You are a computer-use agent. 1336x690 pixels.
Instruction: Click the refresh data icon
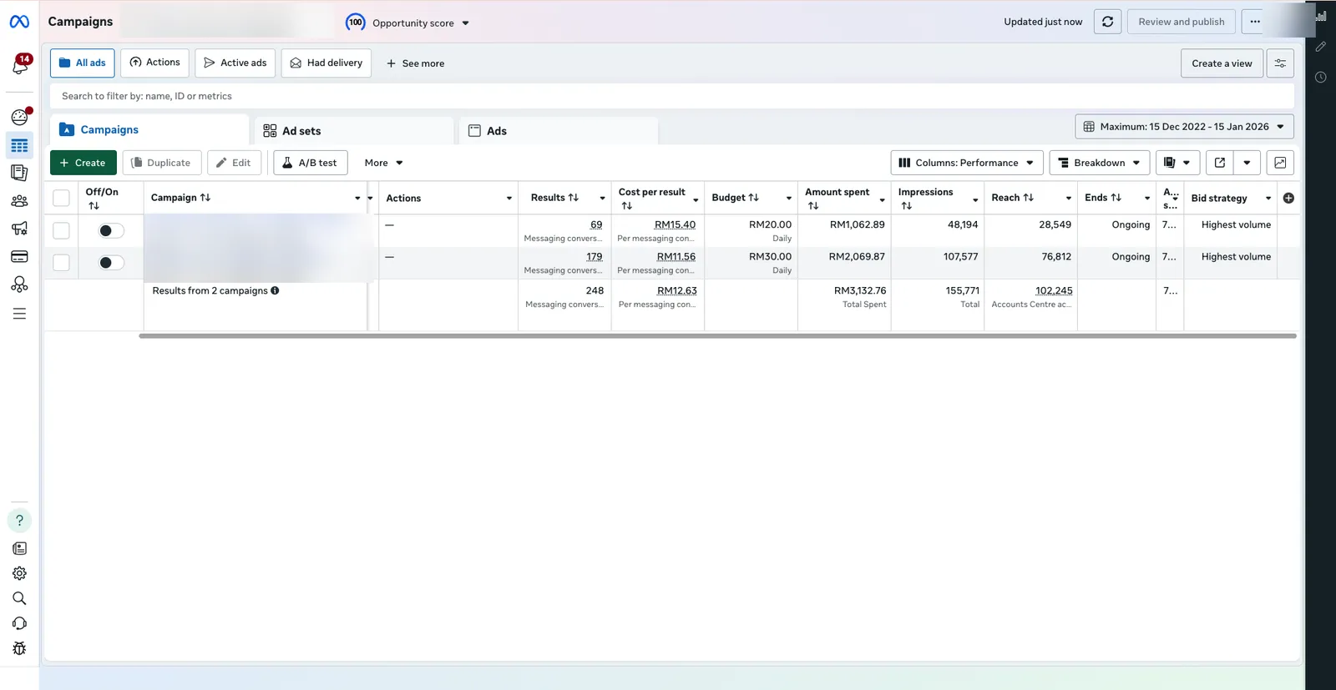(1107, 22)
